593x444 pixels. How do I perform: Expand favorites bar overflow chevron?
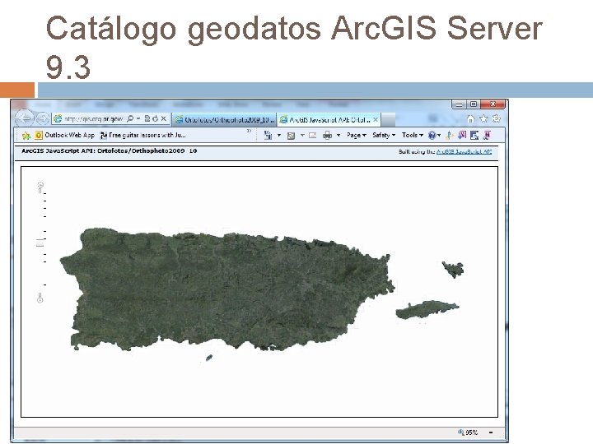pyautogui.click(x=250, y=131)
